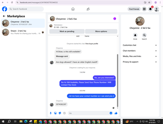This screenshot has width=163, height=124.
Task: Expand Chat members section
Action: 140,51
